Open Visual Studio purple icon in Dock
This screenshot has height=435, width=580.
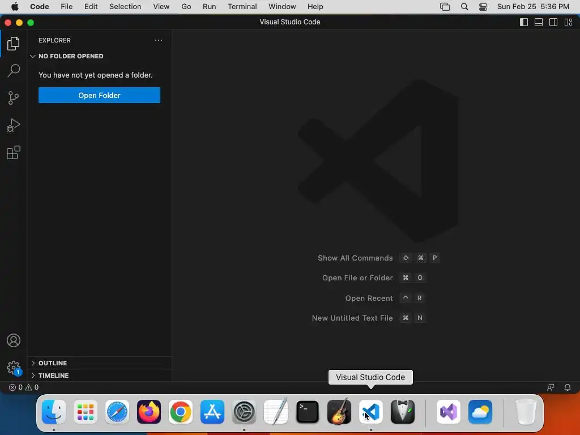pyautogui.click(x=449, y=412)
